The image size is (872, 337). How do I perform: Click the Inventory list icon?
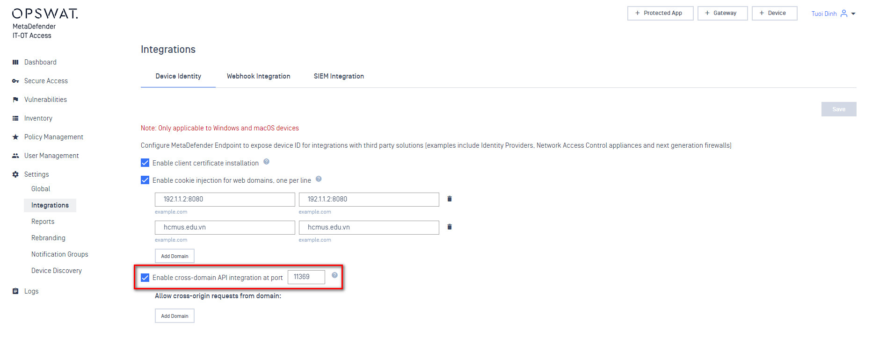pos(15,118)
